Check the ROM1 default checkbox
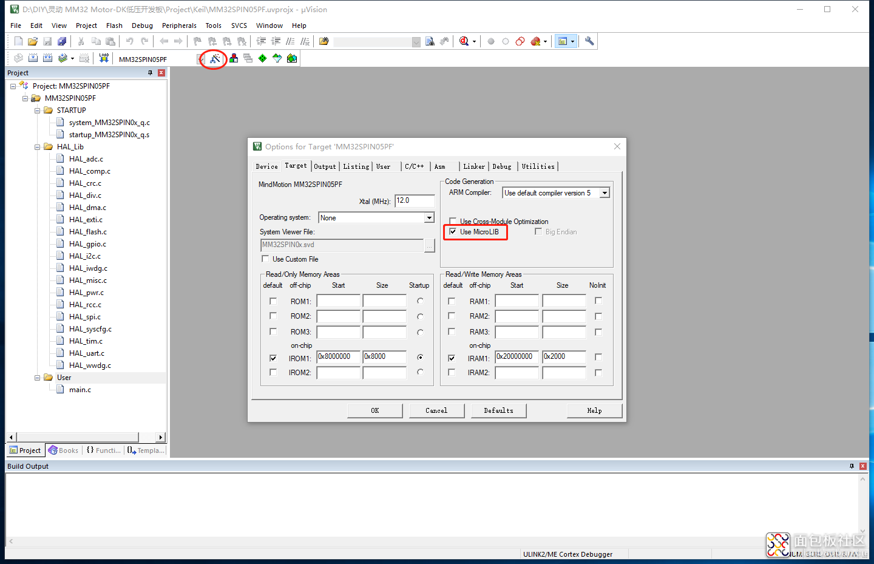Viewport: 874px width, 564px height. (273, 301)
